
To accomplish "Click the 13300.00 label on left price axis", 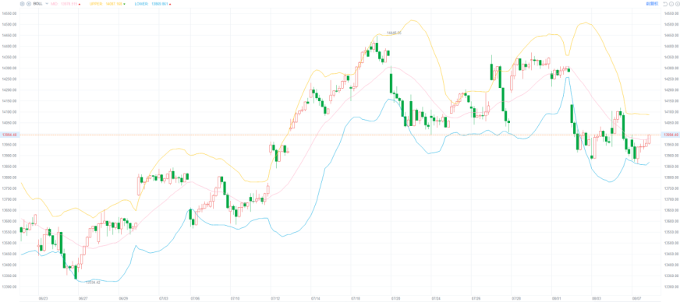I will (x=9, y=286).
